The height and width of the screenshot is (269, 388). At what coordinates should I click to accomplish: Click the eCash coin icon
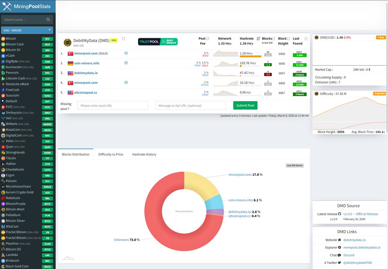click(x=3, y=56)
